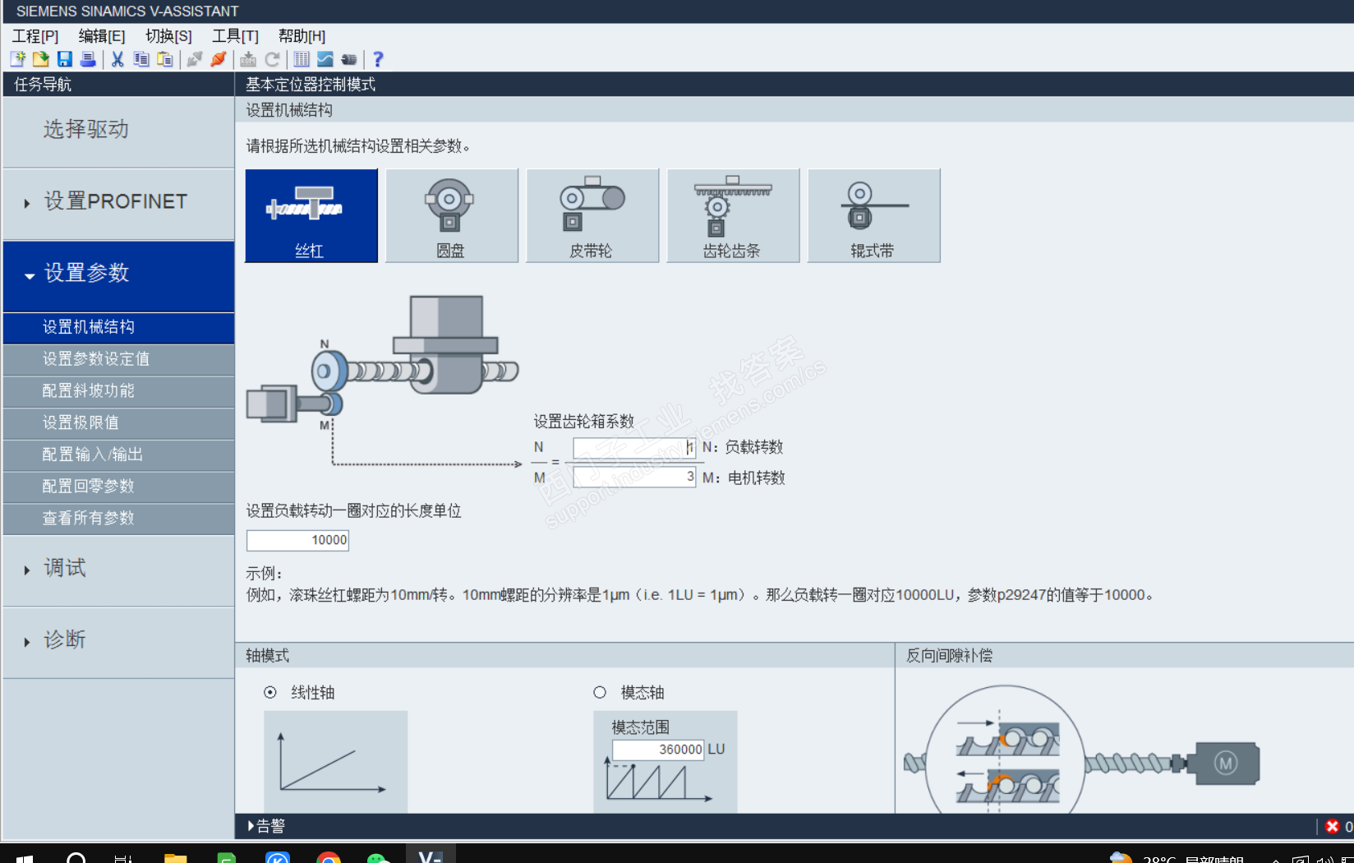
Task: Open the 配置输入/输出 sub-item
Action: click(x=118, y=455)
